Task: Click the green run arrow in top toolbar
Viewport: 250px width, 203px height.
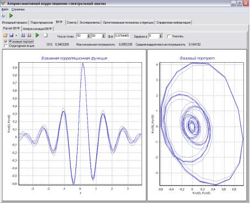Action: (x=11, y=15)
